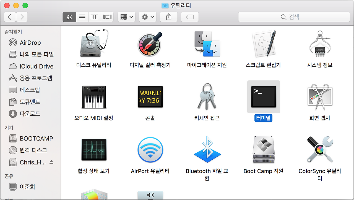Select the 마이그레이션 지원 icon
Viewport: 354px width, 200px height.
(207, 44)
